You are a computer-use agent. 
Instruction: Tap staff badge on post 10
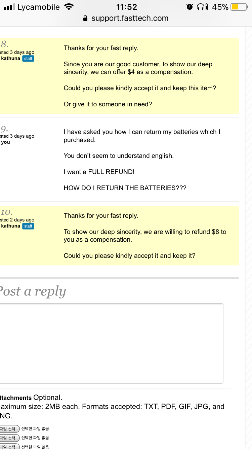point(28,226)
